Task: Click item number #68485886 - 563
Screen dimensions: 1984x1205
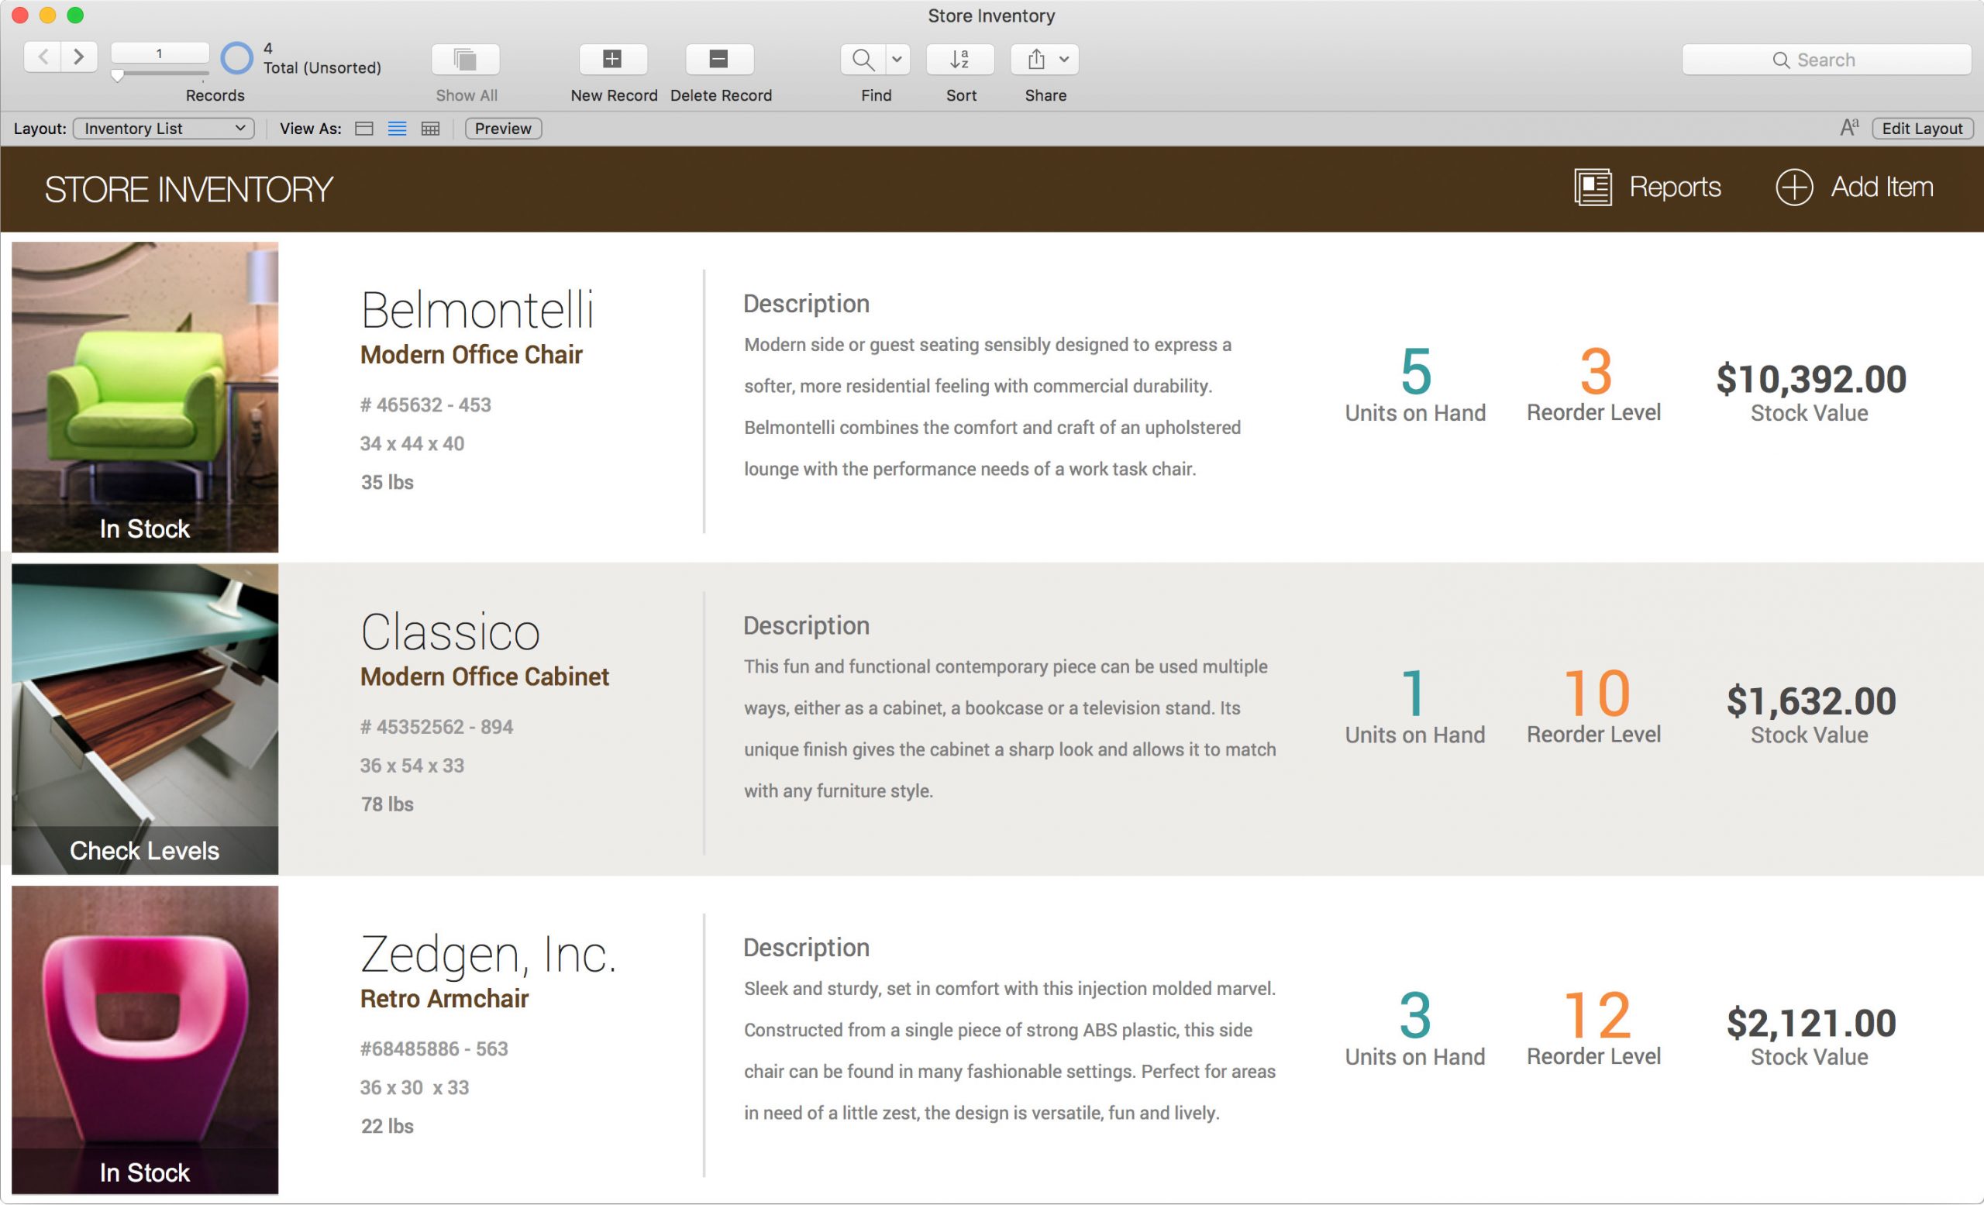Action: (433, 1048)
